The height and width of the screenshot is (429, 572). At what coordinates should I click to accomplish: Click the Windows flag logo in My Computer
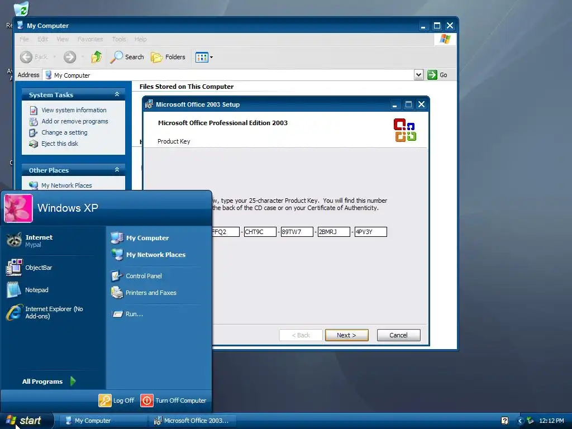(x=445, y=39)
